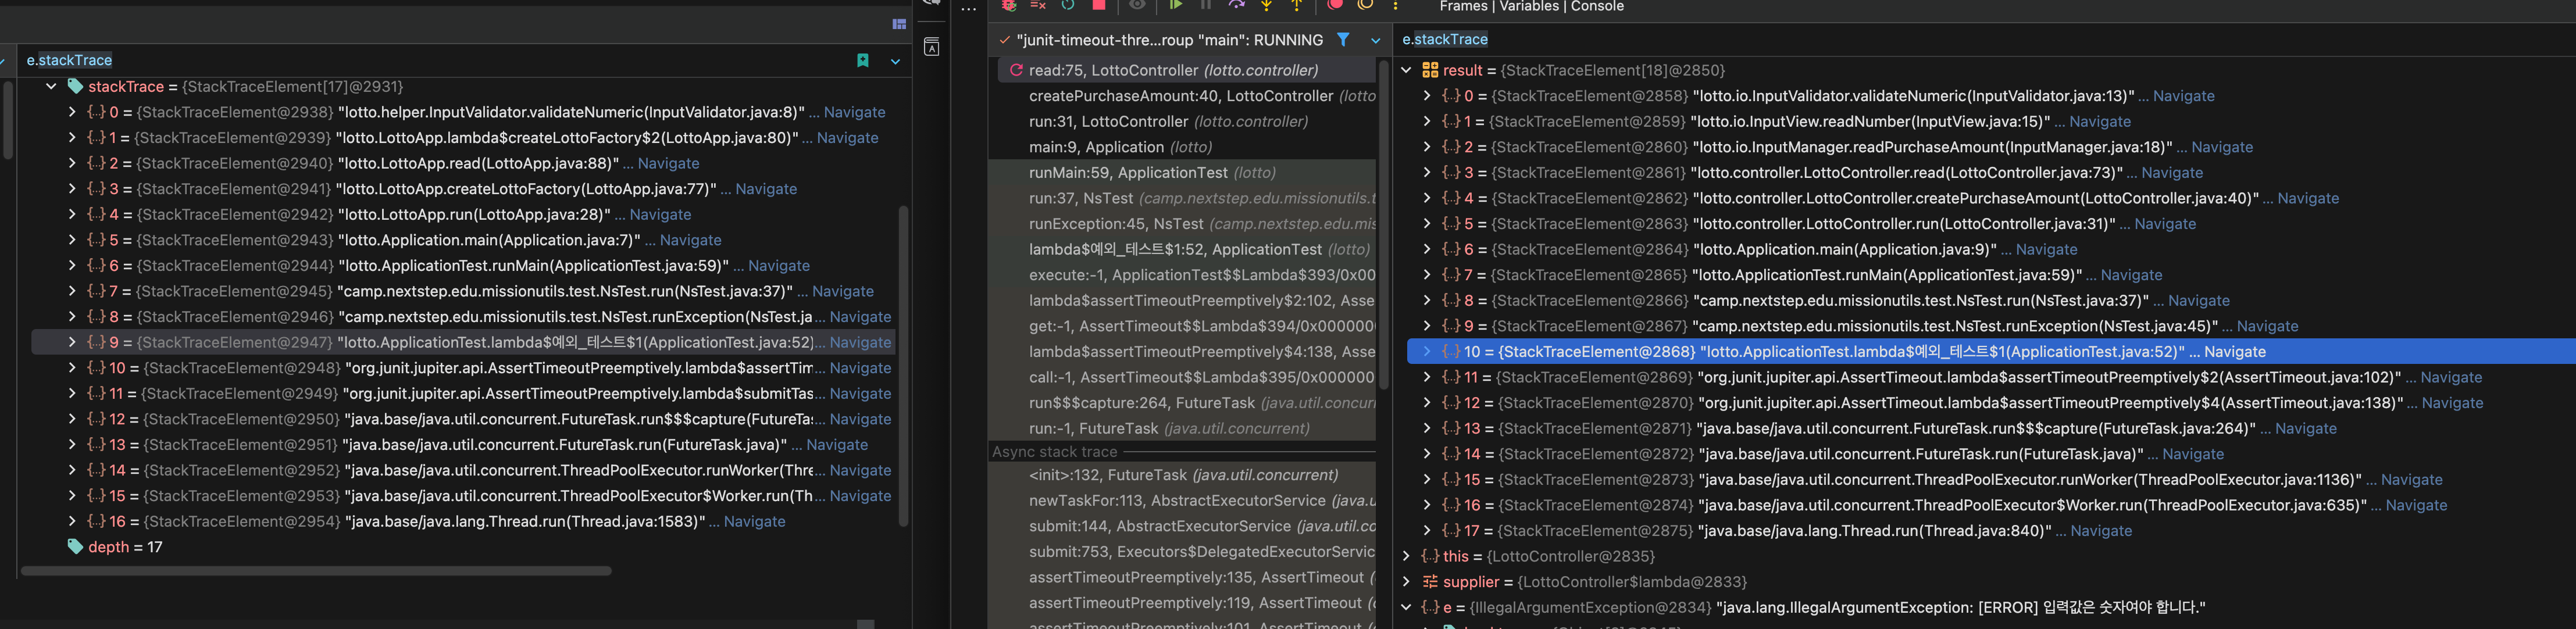The height and width of the screenshot is (629, 2576).
Task: Toggle the thread filter funnel icon
Action: pyautogui.click(x=1343, y=40)
